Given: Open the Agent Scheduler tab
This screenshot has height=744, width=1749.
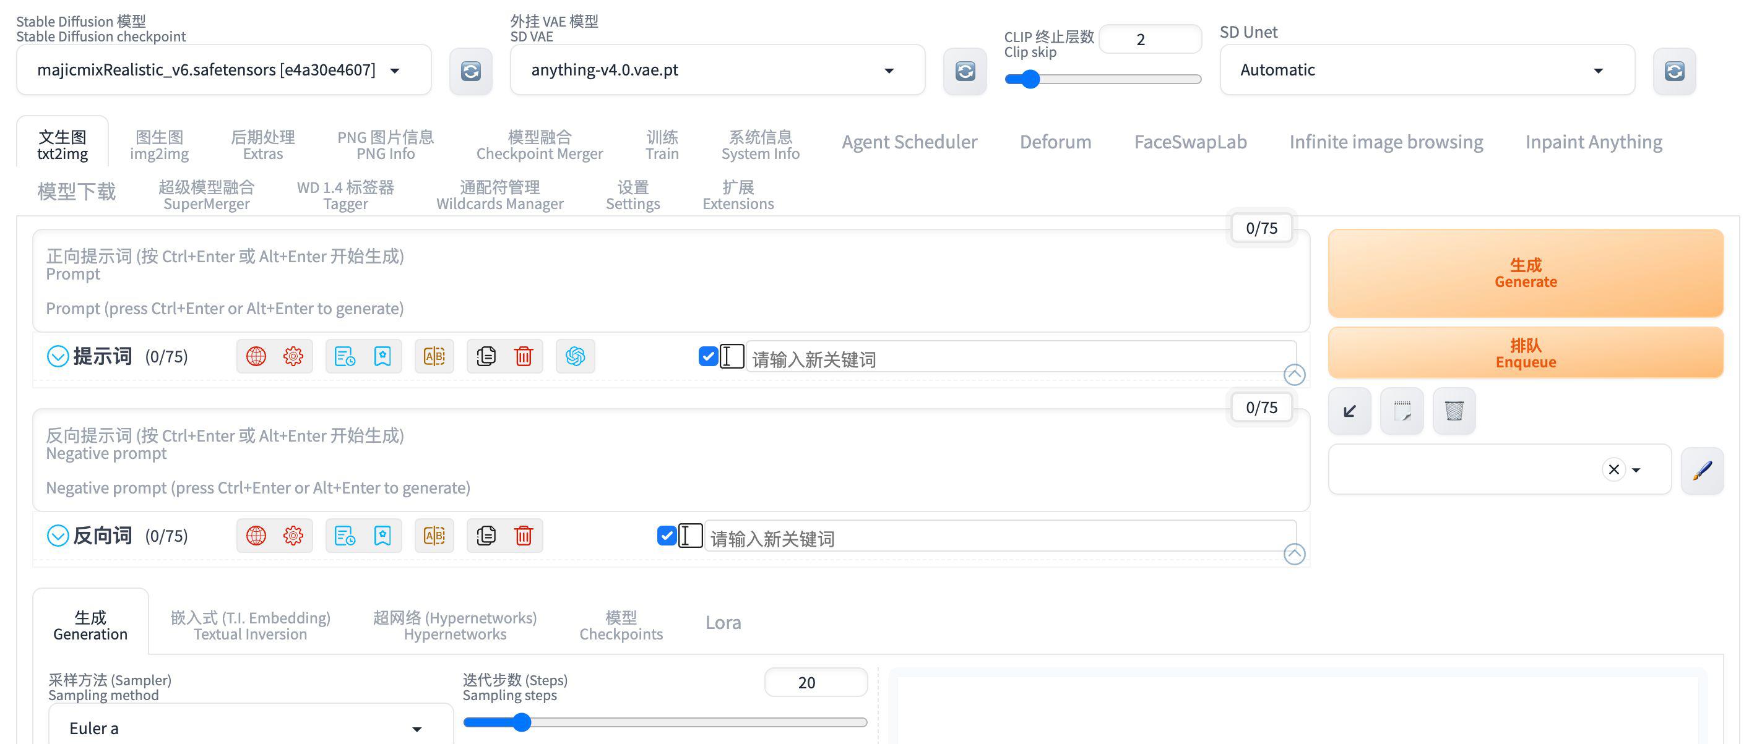Looking at the screenshot, I should (909, 142).
